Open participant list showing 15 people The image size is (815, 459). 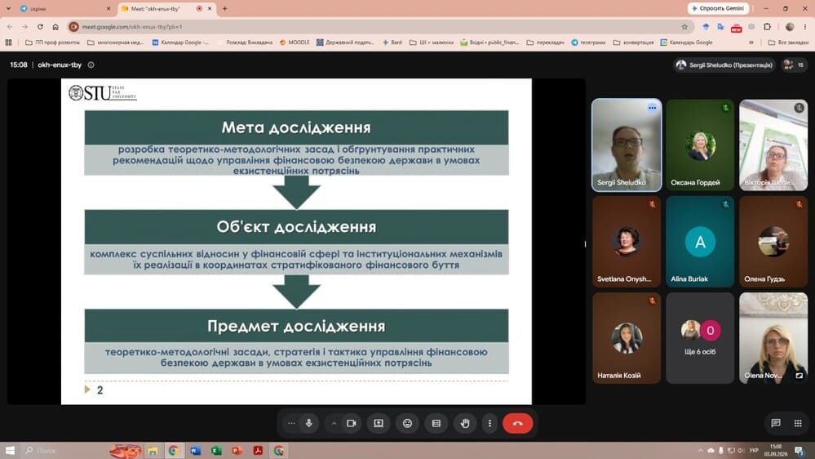(x=795, y=65)
